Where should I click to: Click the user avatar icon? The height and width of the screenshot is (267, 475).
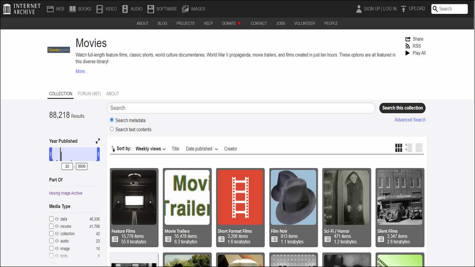[359, 9]
